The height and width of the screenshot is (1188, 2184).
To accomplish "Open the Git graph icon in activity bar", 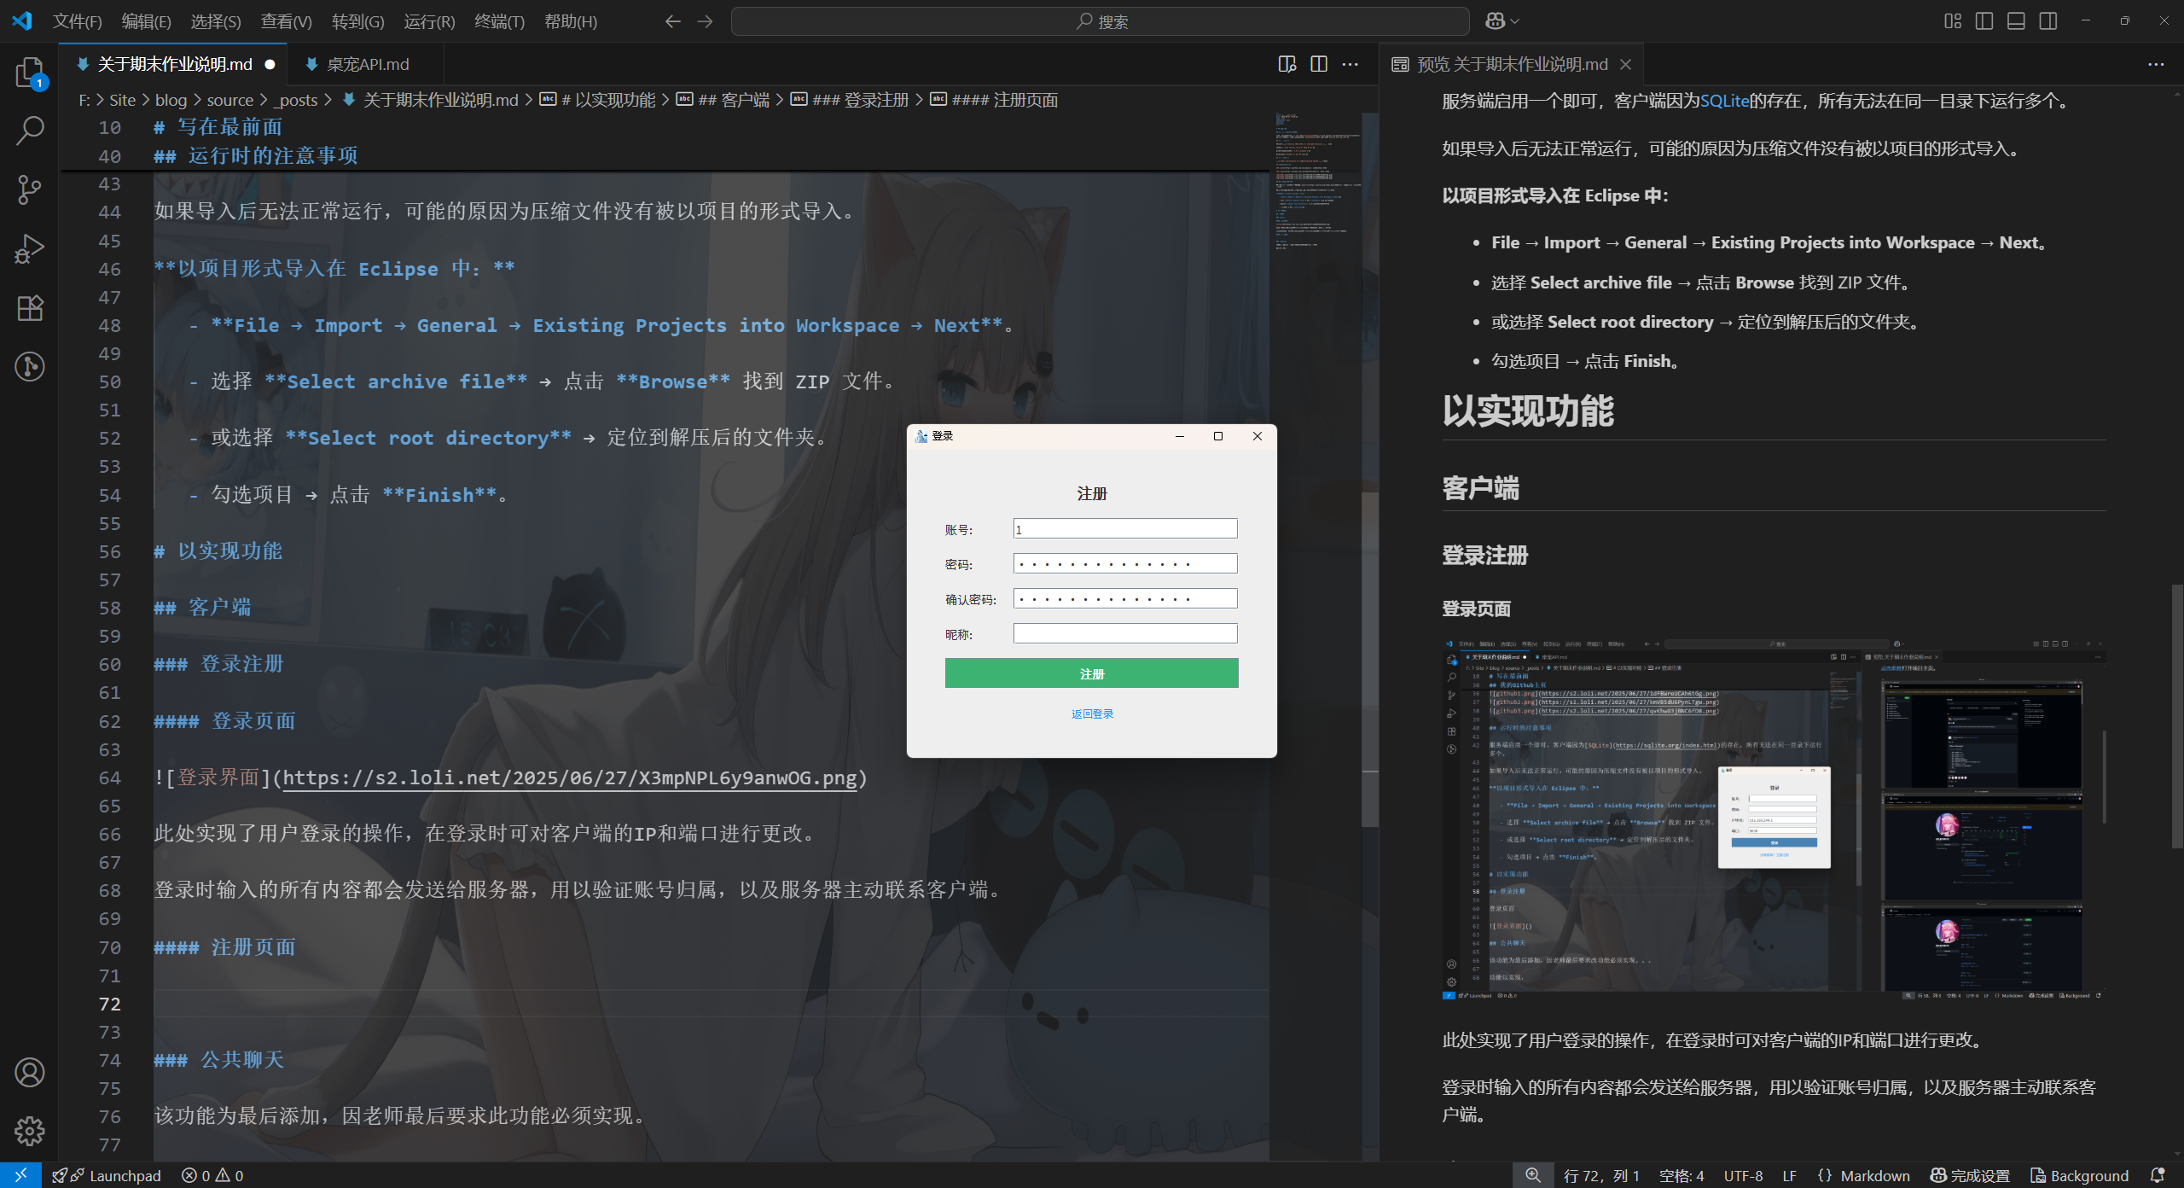I will pyautogui.click(x=30, y=366).
